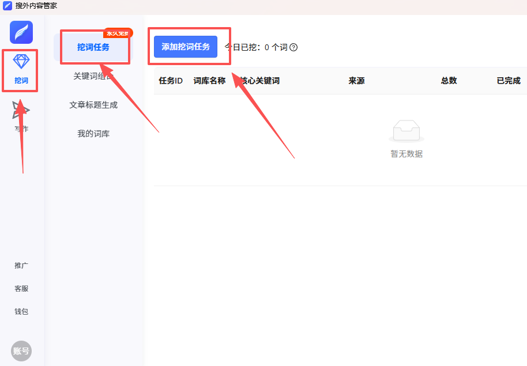Click the 搜外内容管家 title bar icon
This screenshot has height=366, width=527.
click(x=7, y=6)
